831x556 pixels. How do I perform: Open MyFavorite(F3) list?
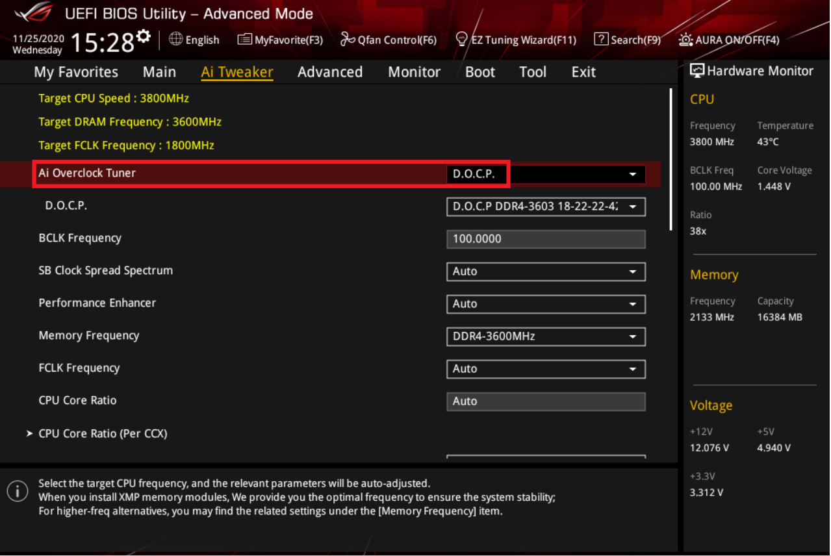(280, 40)
